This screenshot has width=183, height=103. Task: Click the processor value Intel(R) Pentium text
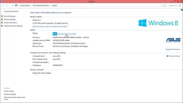(71, 37)
